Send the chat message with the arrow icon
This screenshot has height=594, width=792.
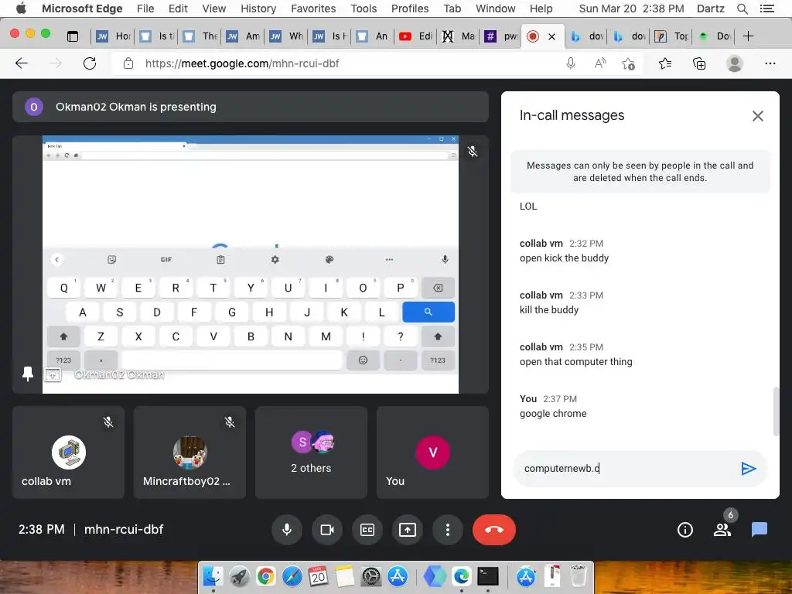point(748,468)
